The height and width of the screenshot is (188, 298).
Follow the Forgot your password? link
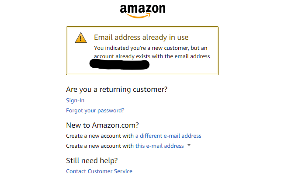(x=95, y=111)
